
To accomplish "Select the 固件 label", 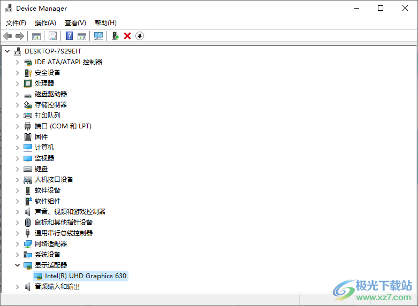I will 41,137.
